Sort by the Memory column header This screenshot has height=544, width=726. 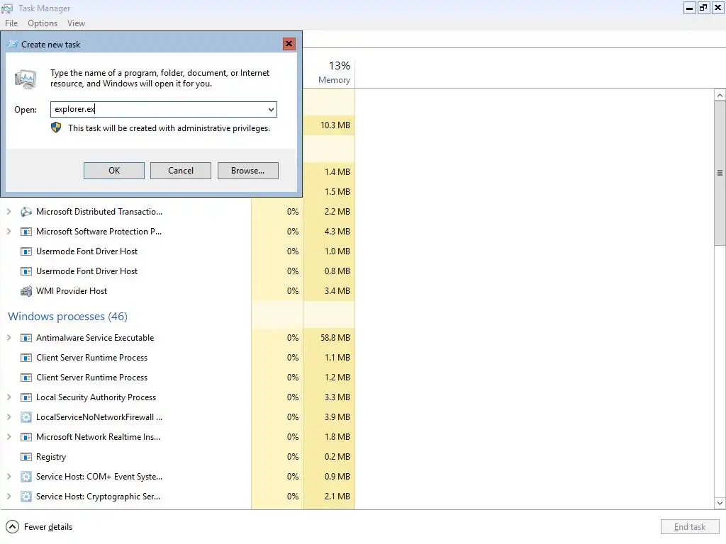(329, 73)
